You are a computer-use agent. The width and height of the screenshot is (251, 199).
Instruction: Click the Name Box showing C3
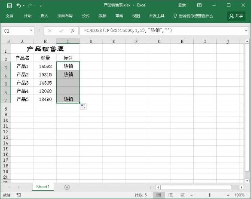(15, 31)
